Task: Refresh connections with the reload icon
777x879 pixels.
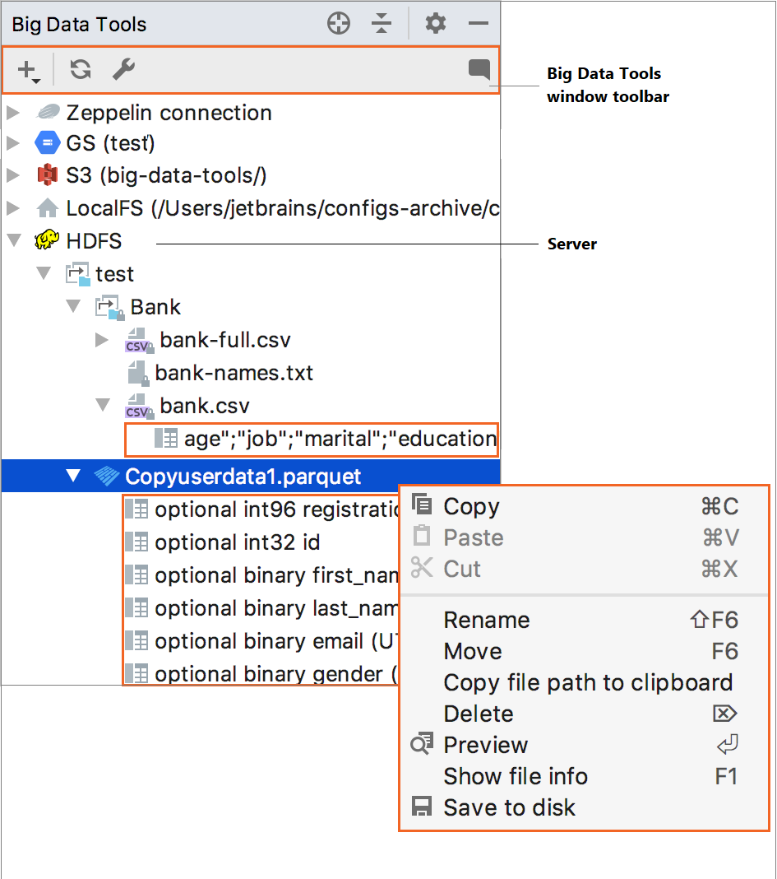Action: [81, 70]
